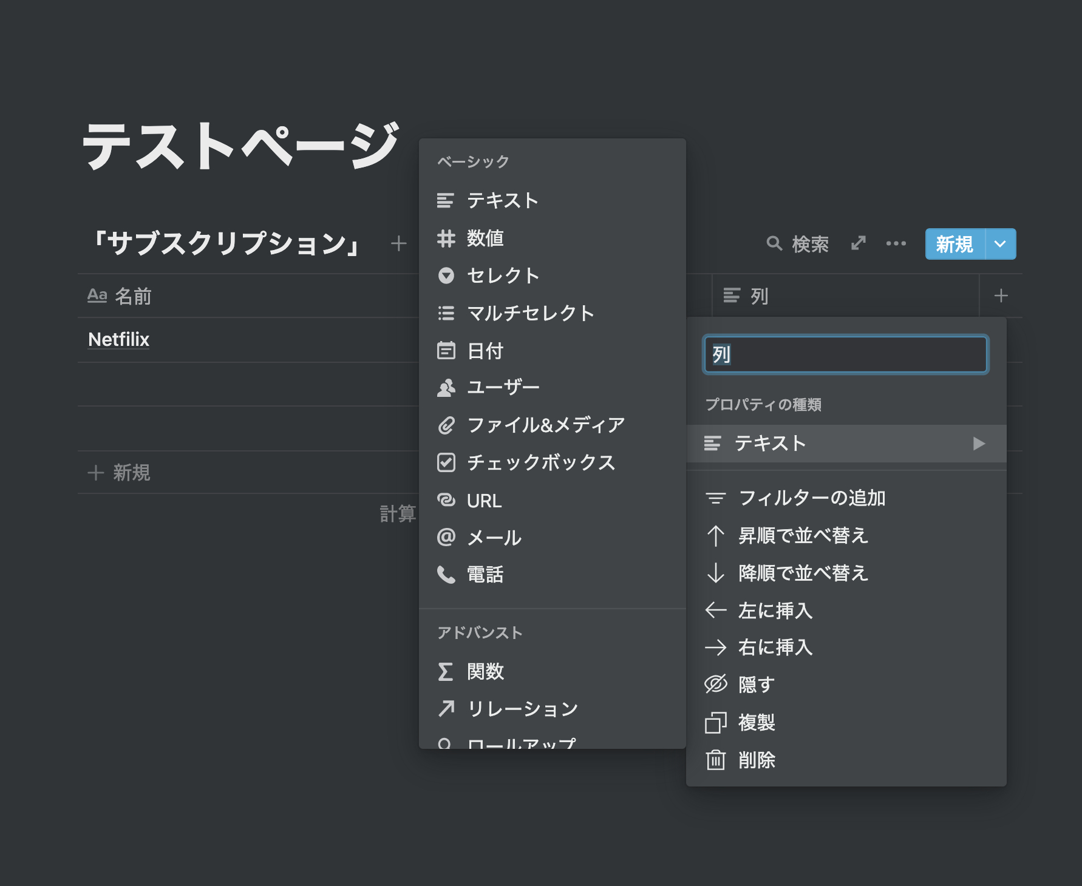Choose セレクト property type
The height and width of the screenshot is (886, 1082).
pyautogui.click(x=503, y=276)
